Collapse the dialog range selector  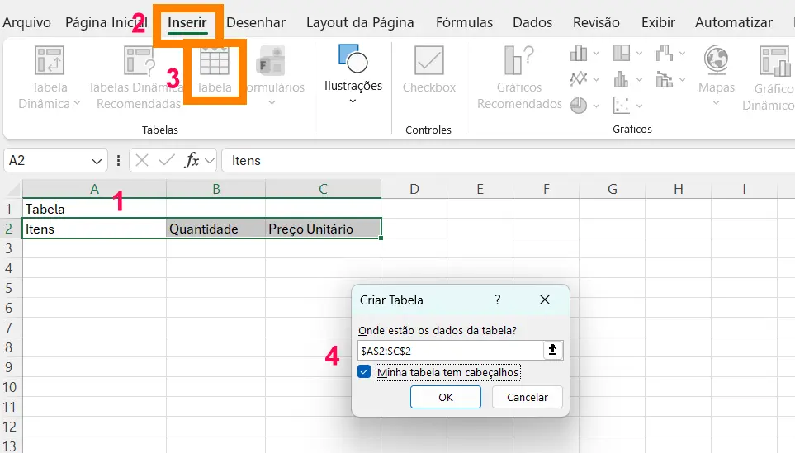tap(552, 350)
